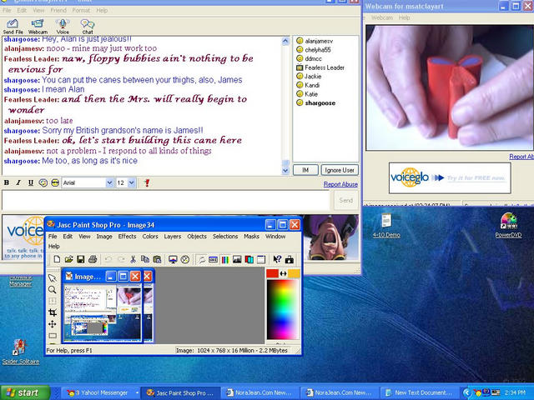Select the Arrow tool in tool palette
Screen dimensions: 534x400
[x=52, y=278]
